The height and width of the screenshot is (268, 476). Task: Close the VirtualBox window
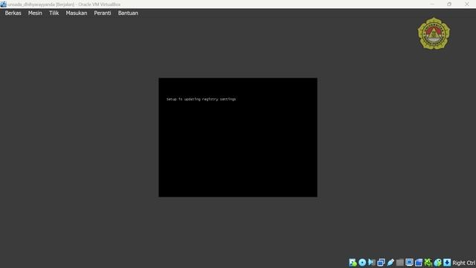pyautogui.click(x=466, y=4)
